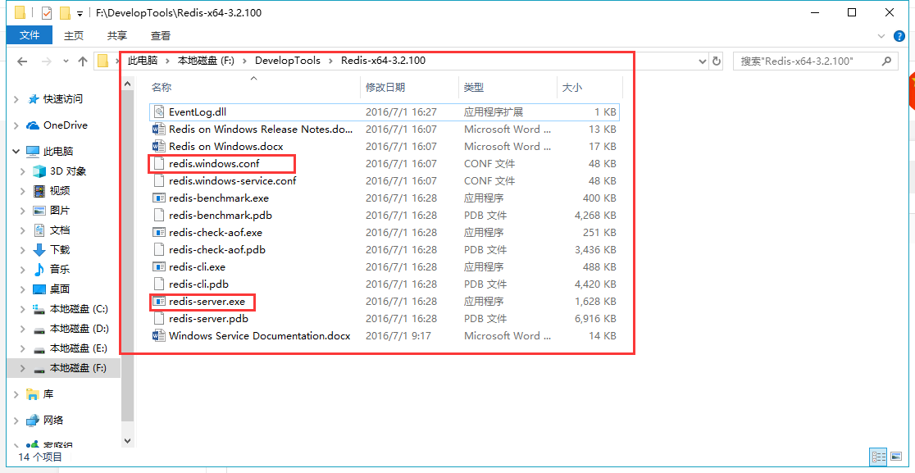The image size is (915, 473).
Task: Select the redis-benchmark.exe icon
Action: coord(159,198)
